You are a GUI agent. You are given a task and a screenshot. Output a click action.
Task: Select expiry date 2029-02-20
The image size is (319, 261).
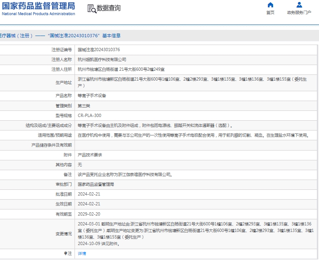pos(89,214)
